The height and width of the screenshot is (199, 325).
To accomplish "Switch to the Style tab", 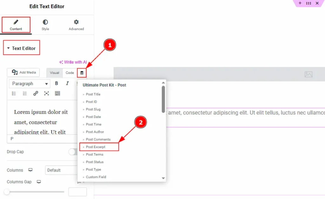I will pos(45,25).
